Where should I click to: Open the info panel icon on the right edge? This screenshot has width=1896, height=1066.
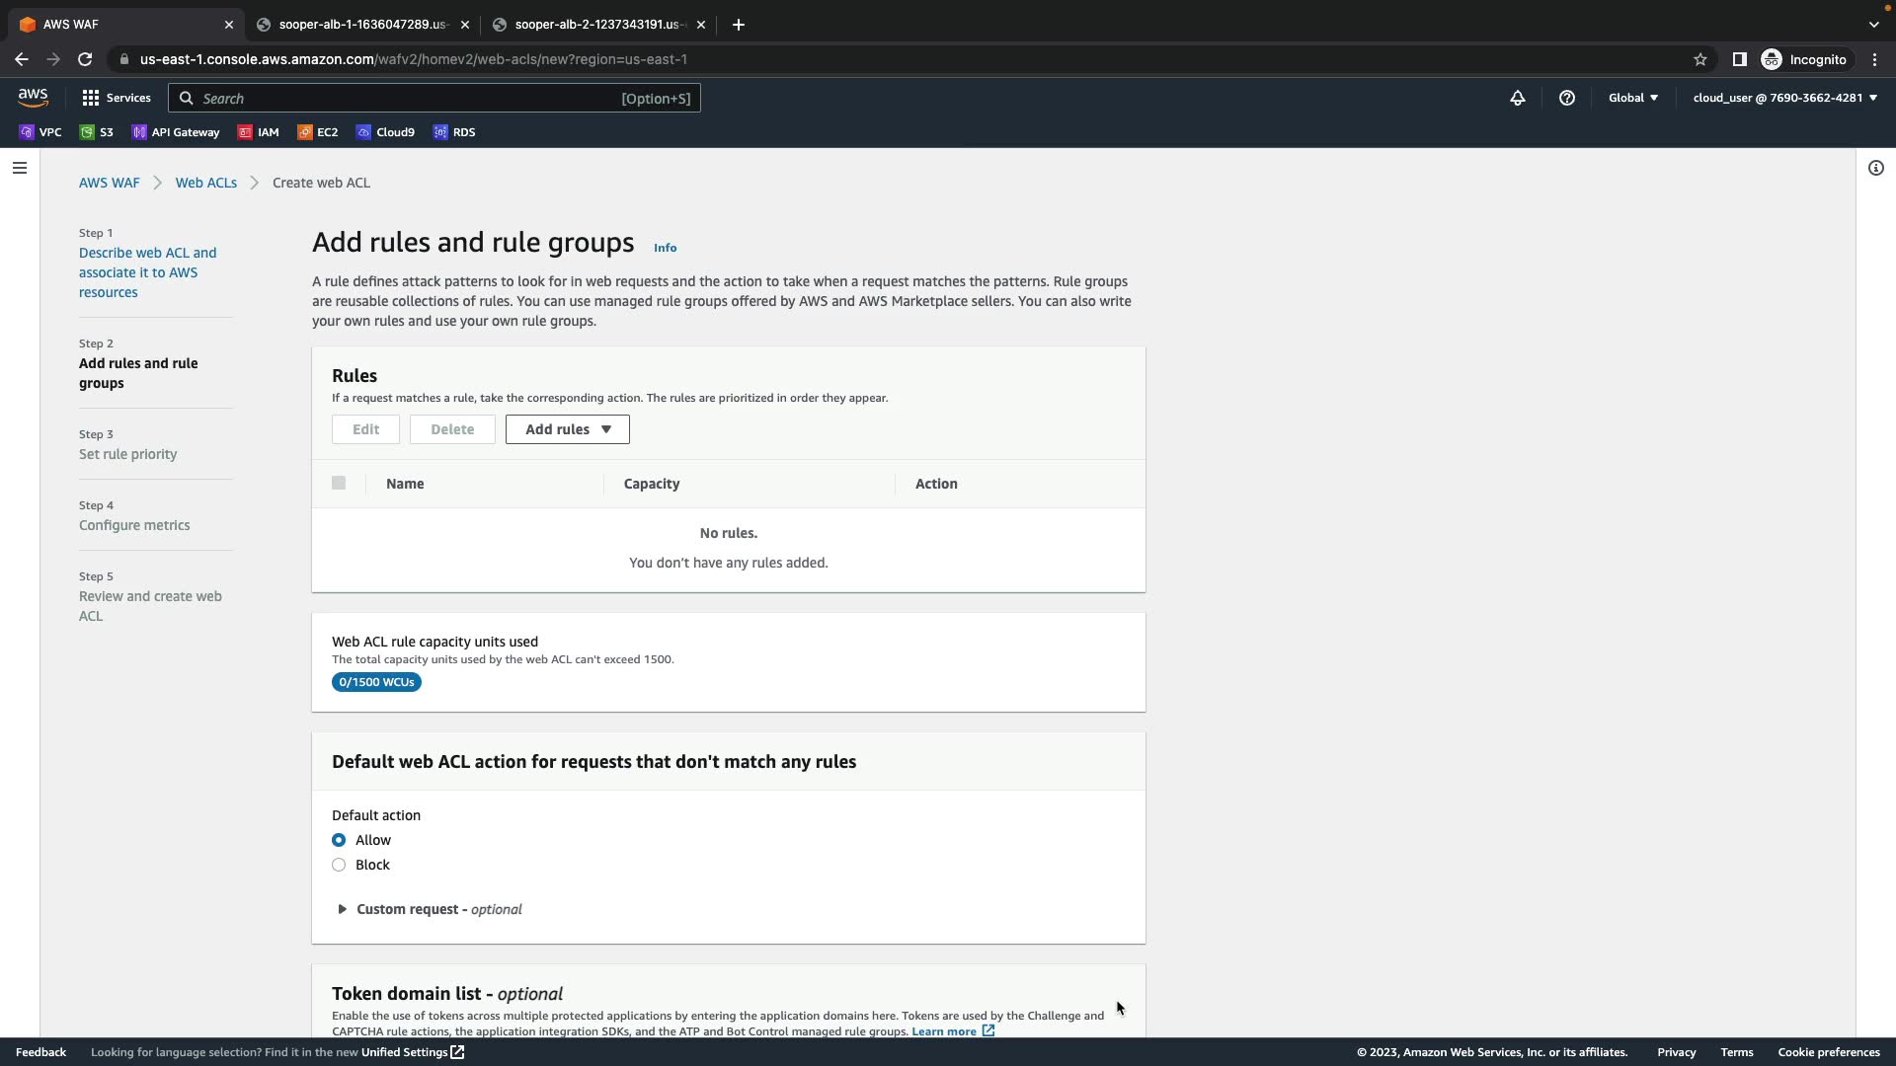click(x=1876, y=168)
